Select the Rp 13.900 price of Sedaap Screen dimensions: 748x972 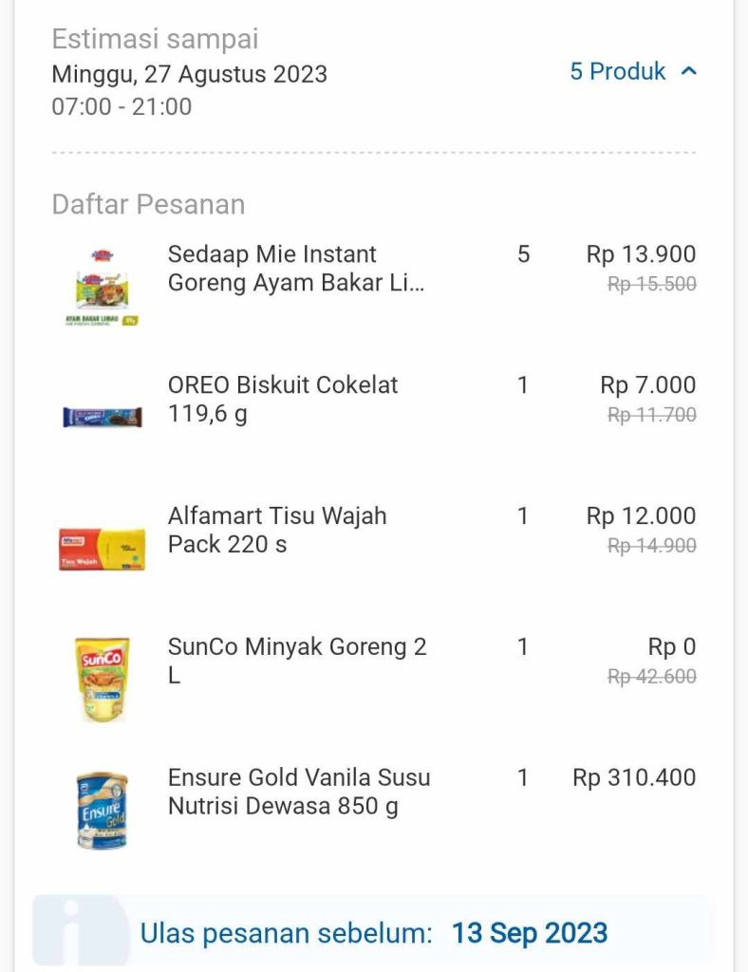(641, 254)
